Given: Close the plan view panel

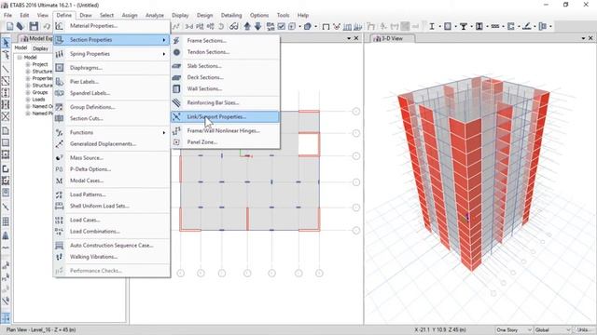Looking at the screenshot, I should pyautogui.click(x=356, y=38).
